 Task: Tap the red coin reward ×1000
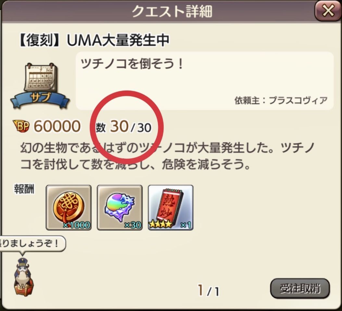pyautogui.click(x=69, y=207)
